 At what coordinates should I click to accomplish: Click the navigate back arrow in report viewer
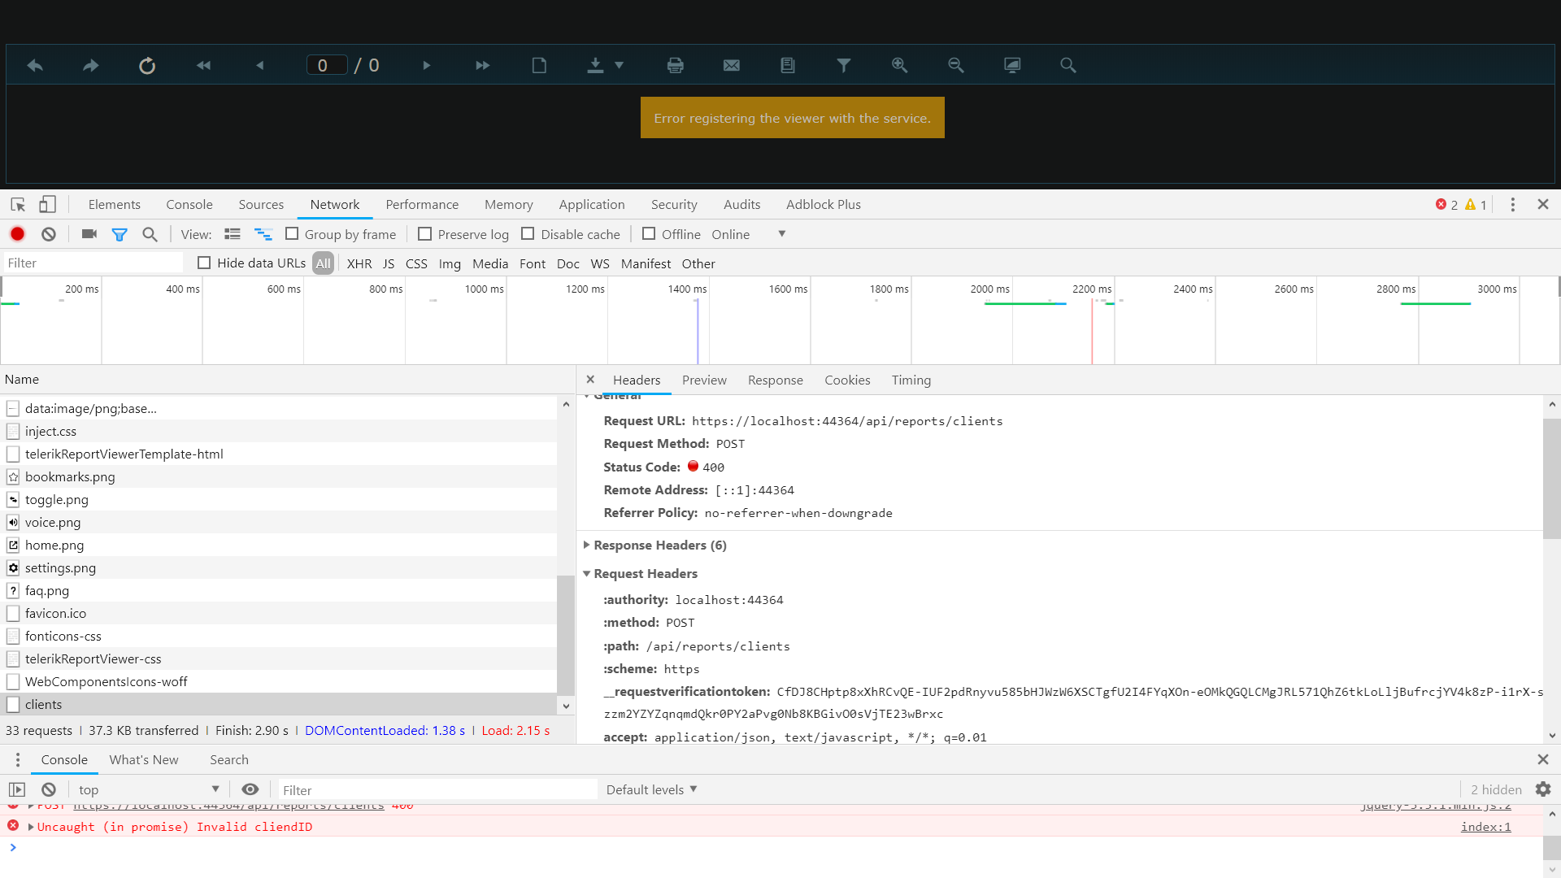[x=35, y=65]
